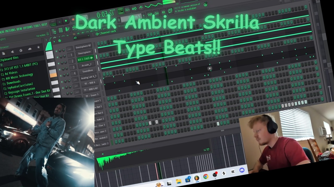This screenshot has width=334, height=187.
Task: Open browser speaker/sounds tab icon
Action: [13, 52]
